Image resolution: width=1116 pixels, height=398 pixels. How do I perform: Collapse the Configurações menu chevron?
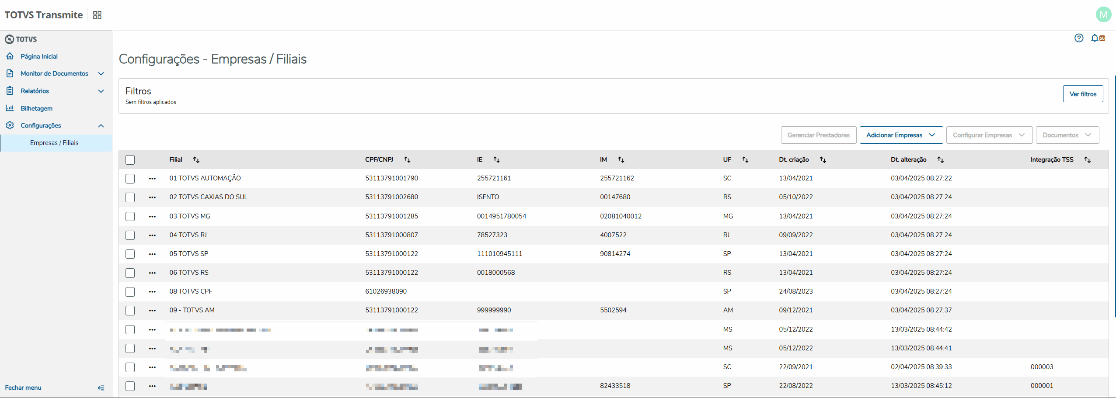coord(101,126)
